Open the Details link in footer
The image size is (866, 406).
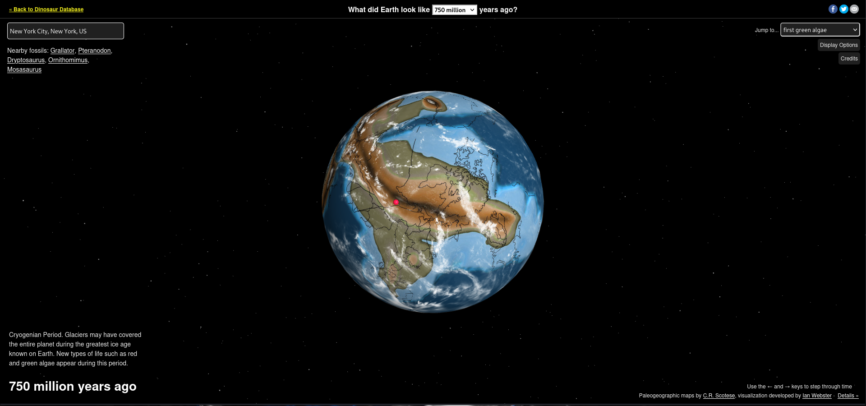848,396
